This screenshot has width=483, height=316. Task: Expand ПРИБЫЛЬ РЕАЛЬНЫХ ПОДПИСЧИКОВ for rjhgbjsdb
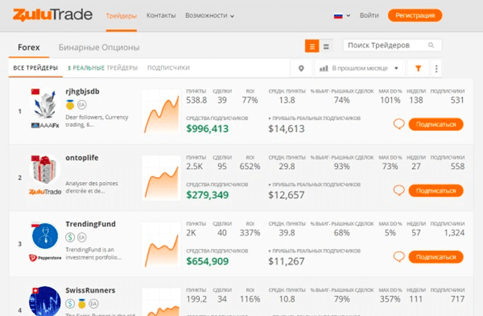click(314, 118)
